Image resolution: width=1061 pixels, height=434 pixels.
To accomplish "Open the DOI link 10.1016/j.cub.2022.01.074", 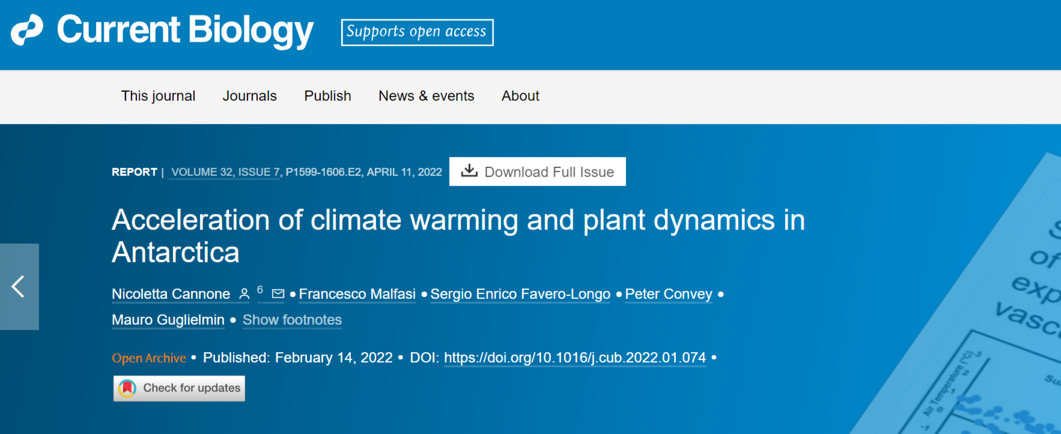I will click(x=575, y=358).
